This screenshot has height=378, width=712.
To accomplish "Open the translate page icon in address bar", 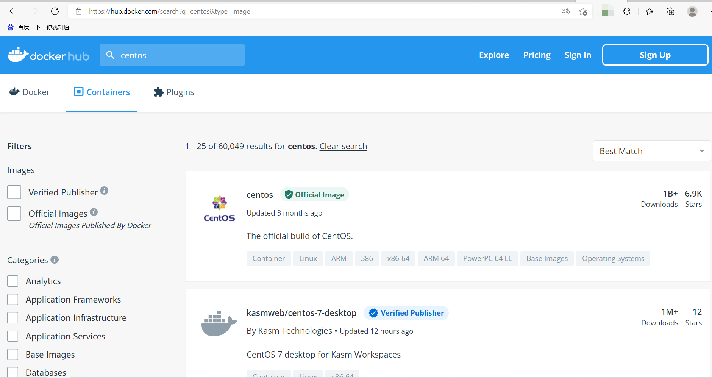I will pos(566,11).
